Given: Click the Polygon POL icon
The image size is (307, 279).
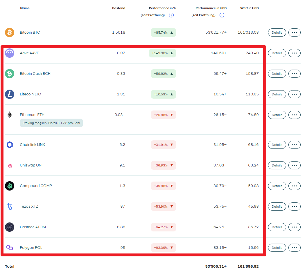Looking at the screenshot, I should pyautogui.click(x=10, y=247).
